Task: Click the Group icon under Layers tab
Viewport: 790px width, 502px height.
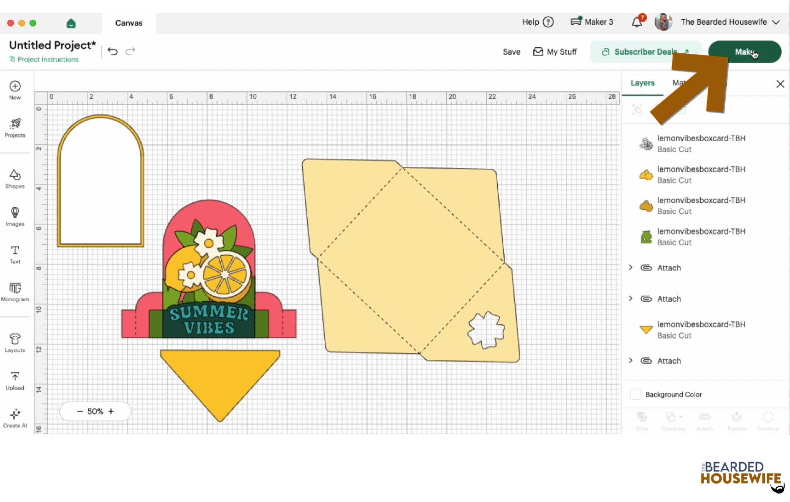Action: point(637,110)
